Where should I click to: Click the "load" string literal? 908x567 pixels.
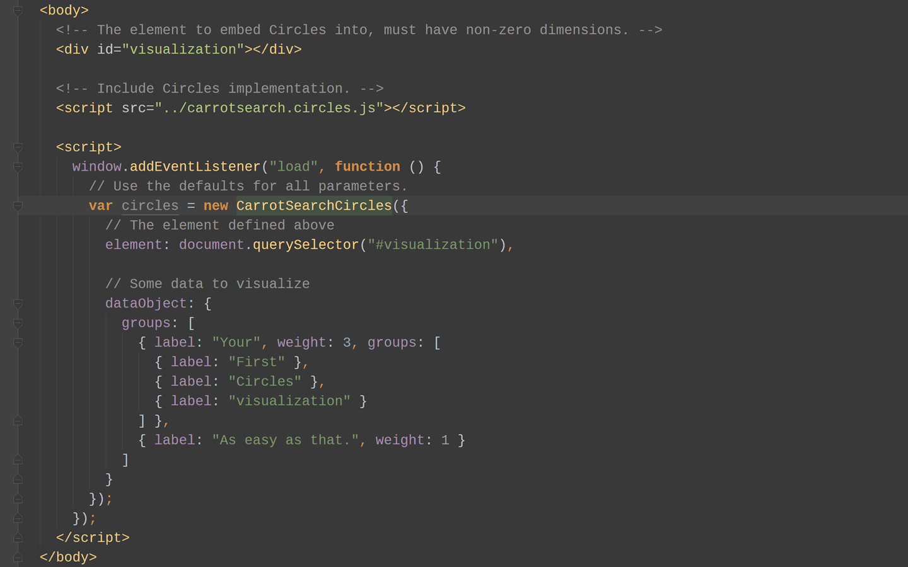point(293,167)
